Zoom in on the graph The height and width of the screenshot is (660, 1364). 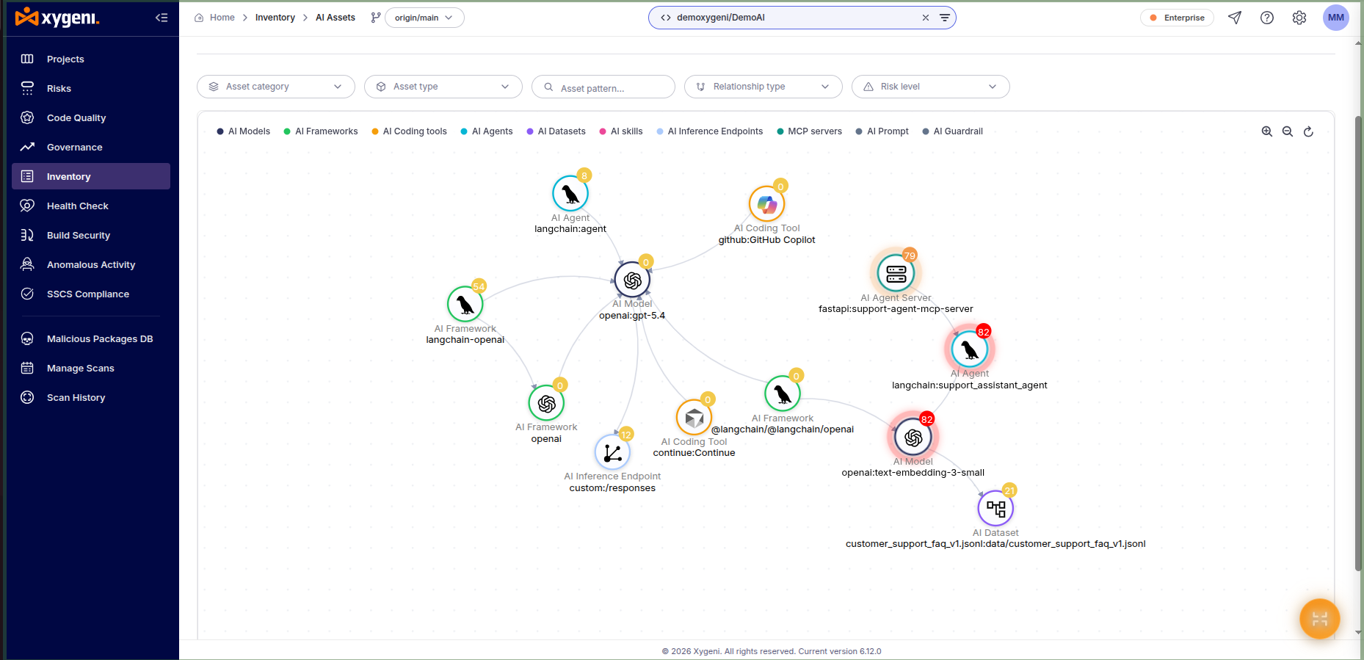coord(1267,131)
